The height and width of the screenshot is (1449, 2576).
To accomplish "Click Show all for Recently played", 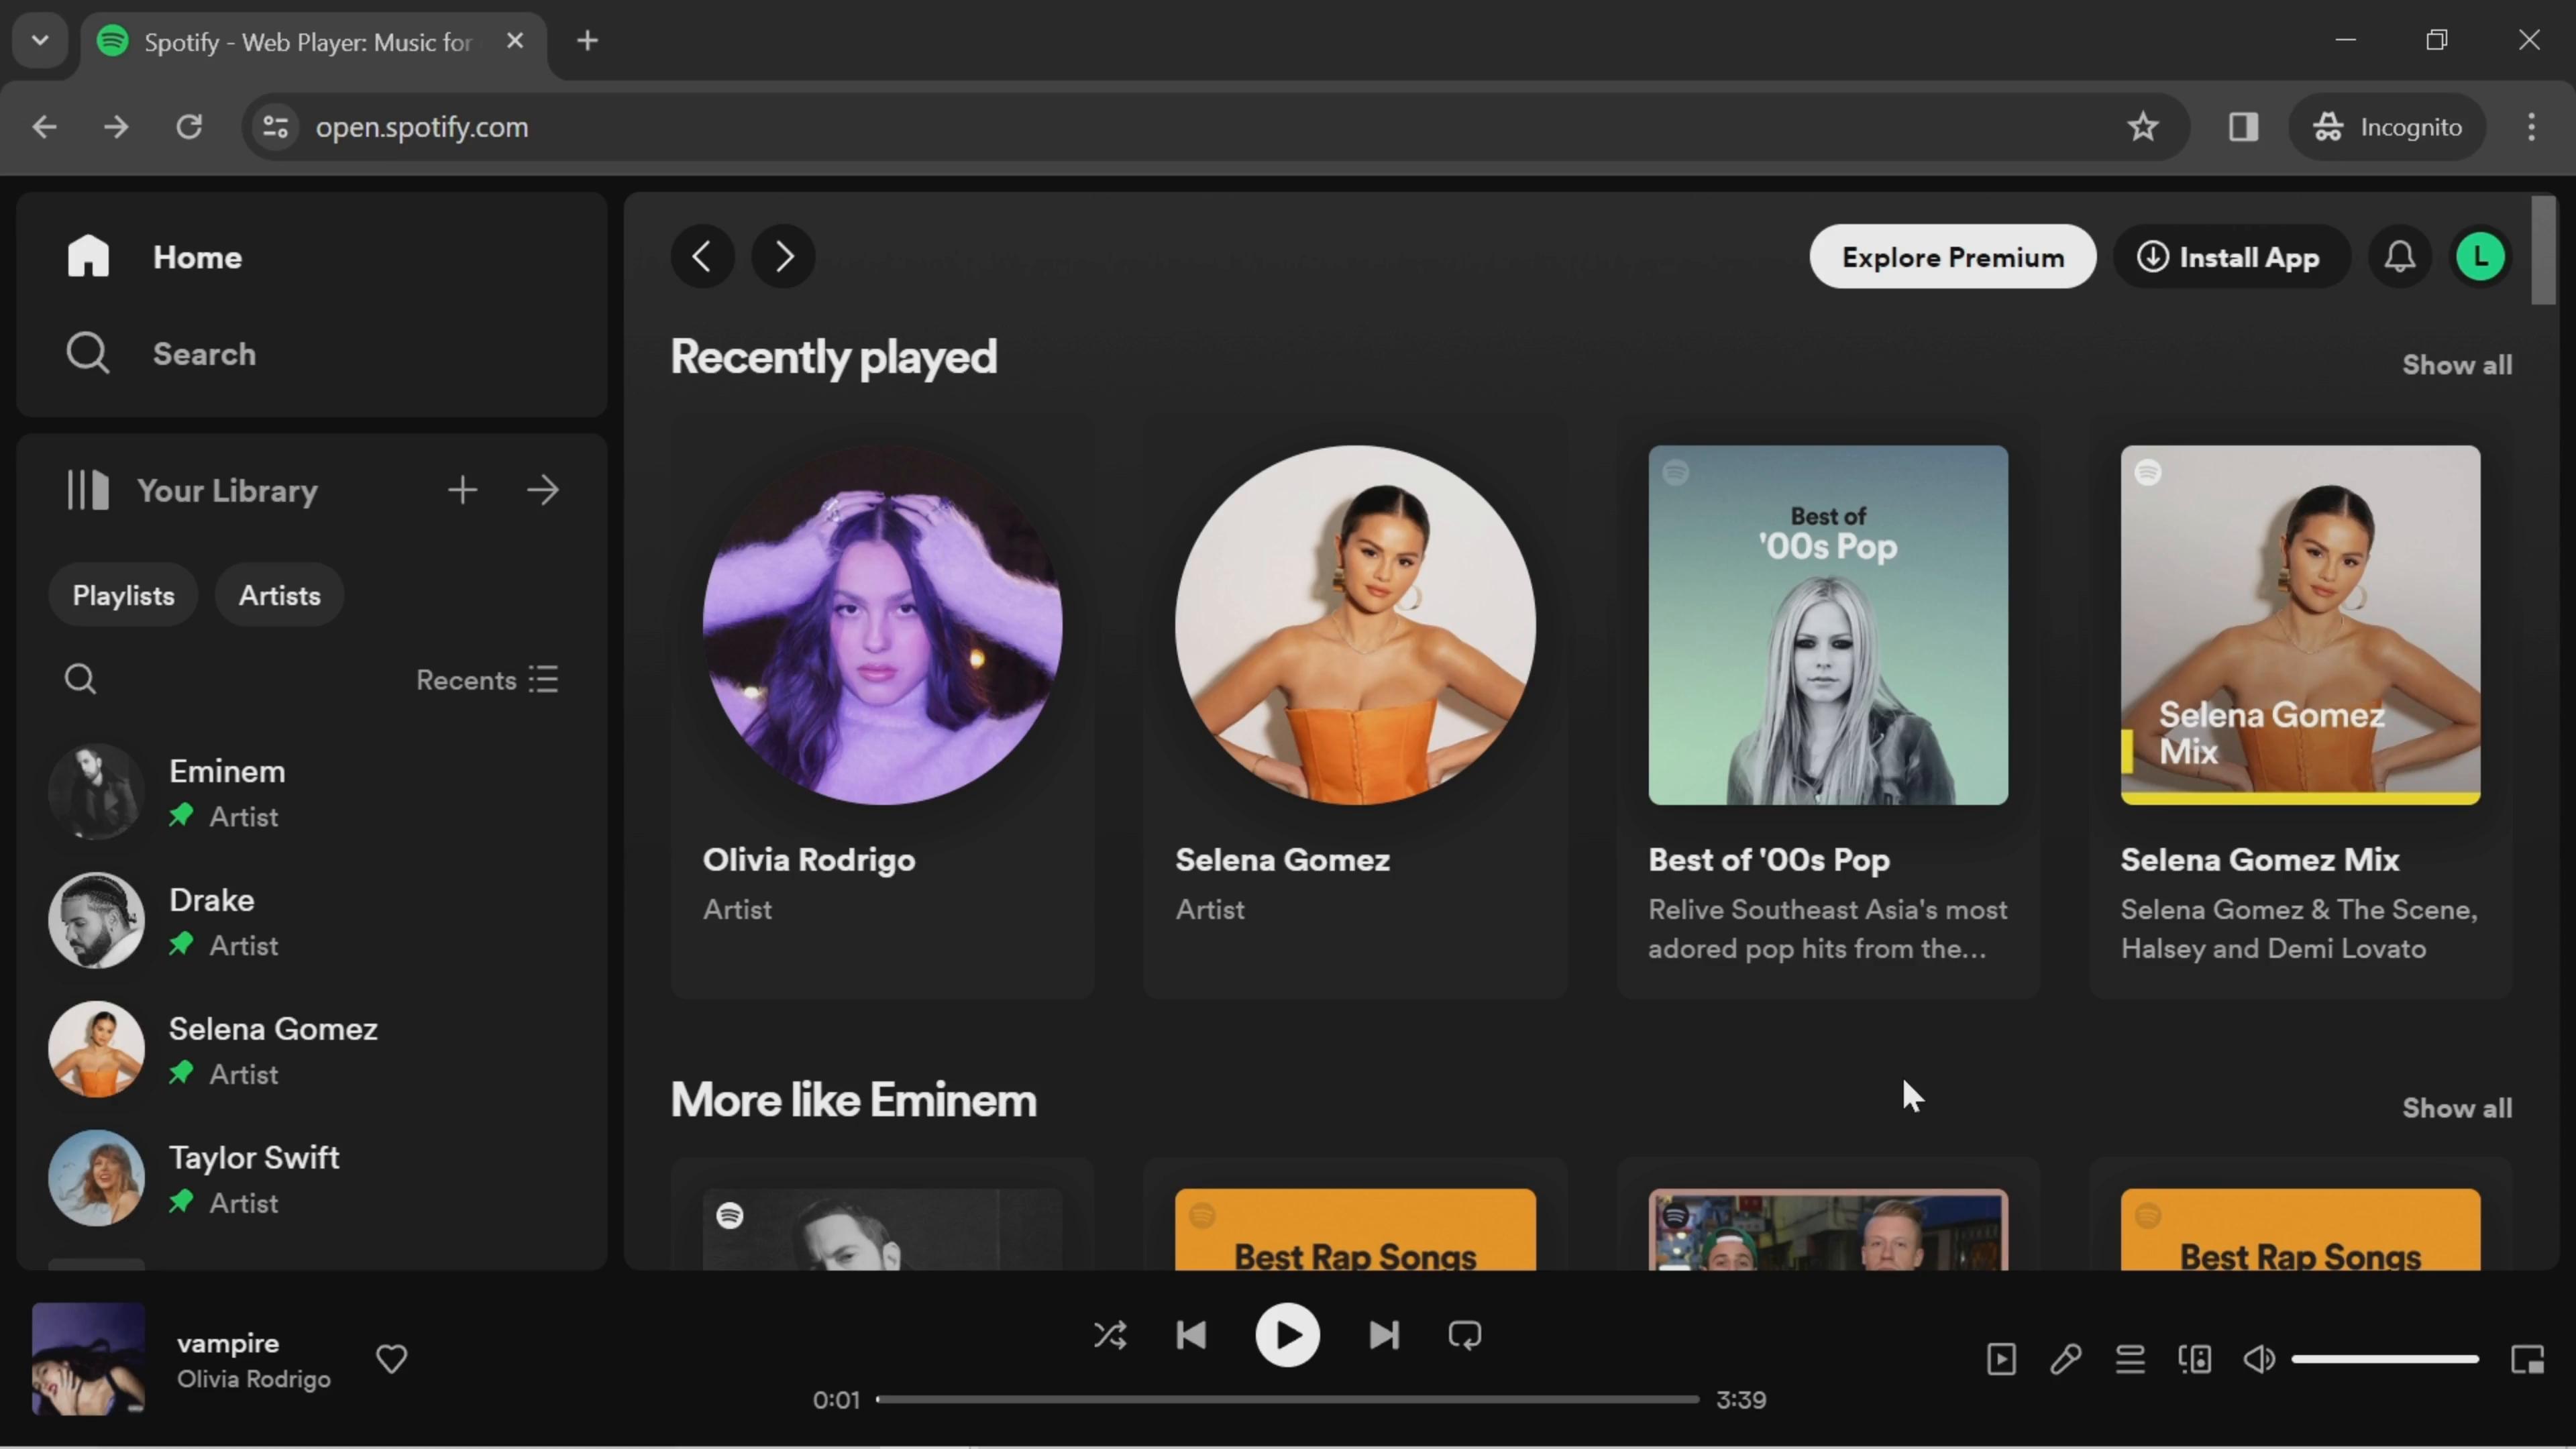I will pos(2457,364).
